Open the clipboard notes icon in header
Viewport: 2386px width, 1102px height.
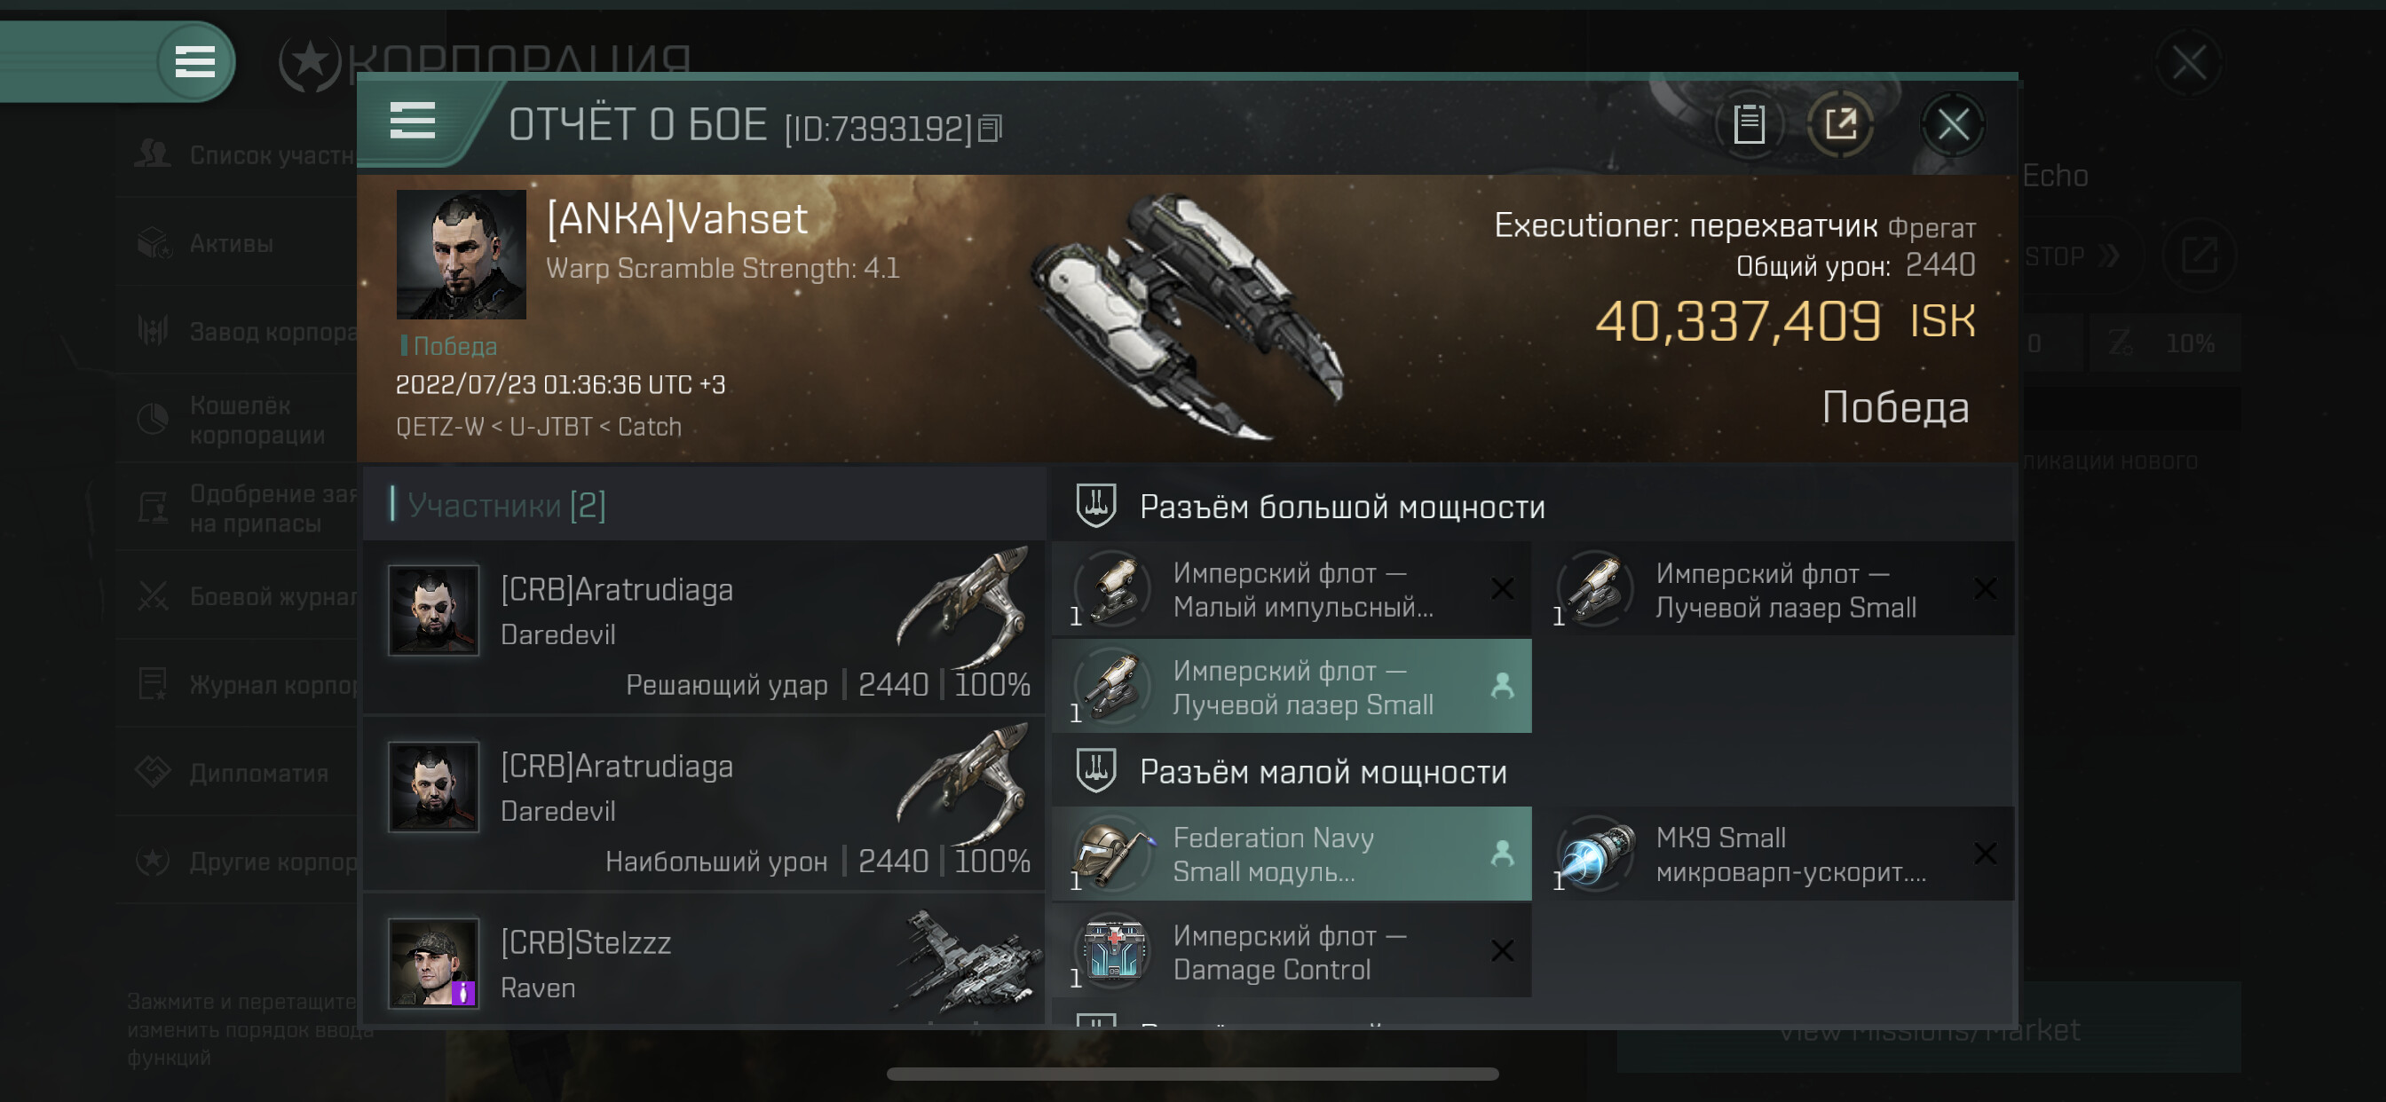1748,124
